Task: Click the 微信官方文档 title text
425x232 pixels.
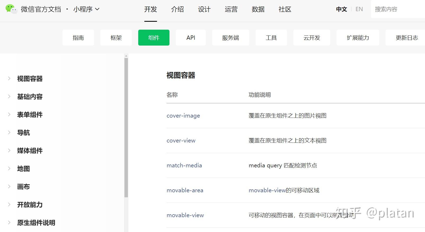Action: tap(41, 9)
